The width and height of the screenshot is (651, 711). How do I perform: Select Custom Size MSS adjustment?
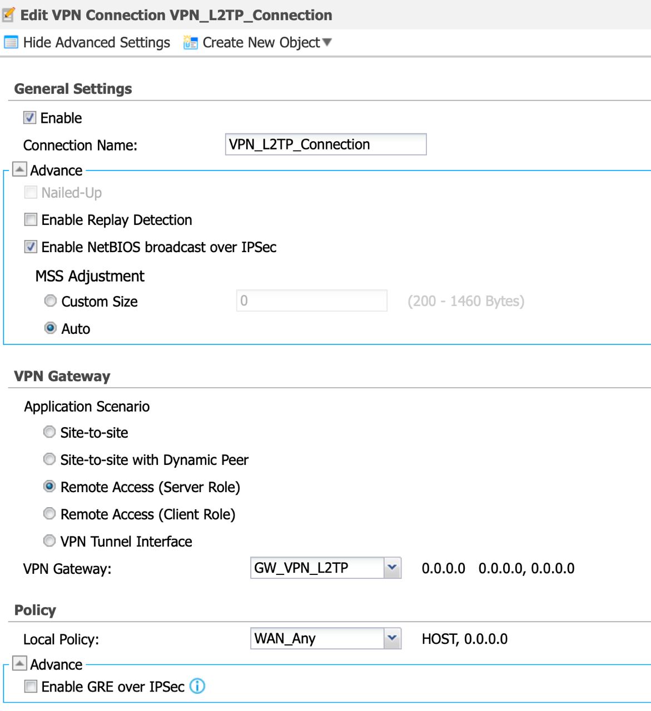click(x=51, y=301)
